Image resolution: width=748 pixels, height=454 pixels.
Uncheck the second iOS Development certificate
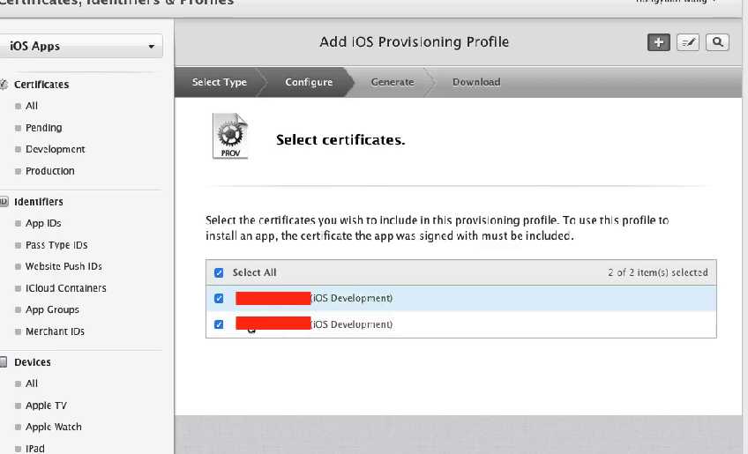[x=220, y=324]
